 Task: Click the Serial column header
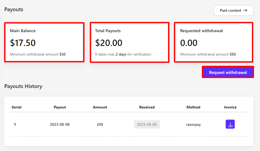pyautogui.click(x=16, y=107)
